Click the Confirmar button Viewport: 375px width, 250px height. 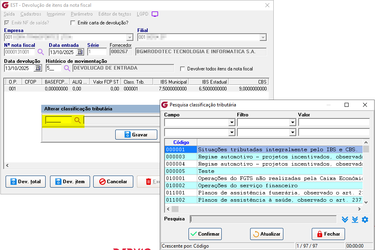(x=205, y=234)
